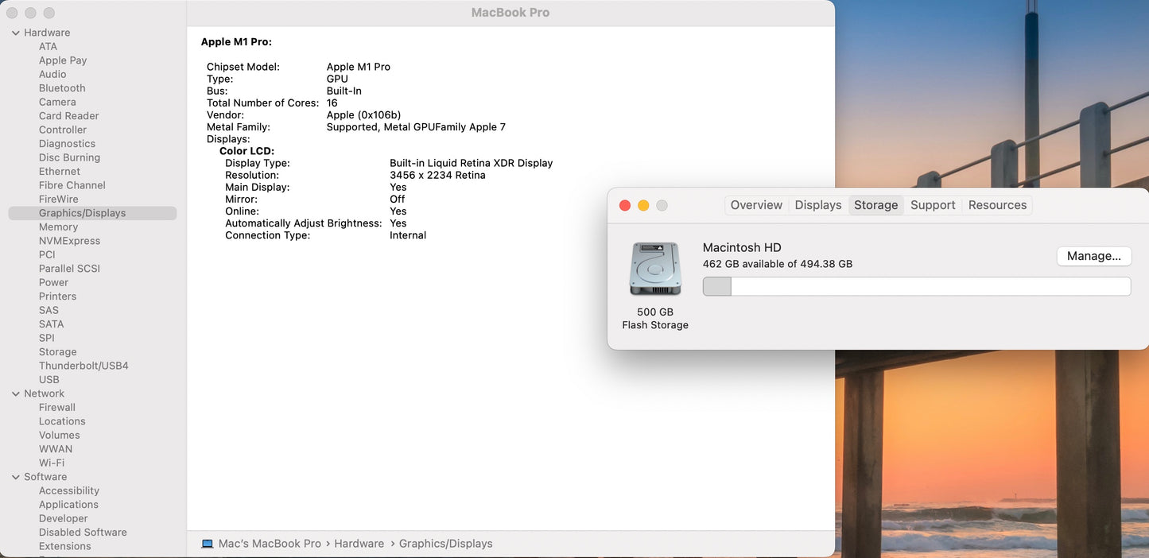Click Hardware in the bottom path bar
This screenshot has height=558, width=1149.
(x=359, y=544)
